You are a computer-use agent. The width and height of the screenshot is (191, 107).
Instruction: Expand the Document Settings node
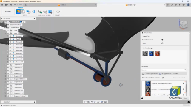pos(5,25)
